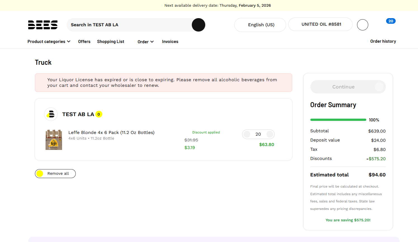Viewport: 418px width, 242px height.
Task: Click the Subtotal value $639.00
Action: [377, 131]
